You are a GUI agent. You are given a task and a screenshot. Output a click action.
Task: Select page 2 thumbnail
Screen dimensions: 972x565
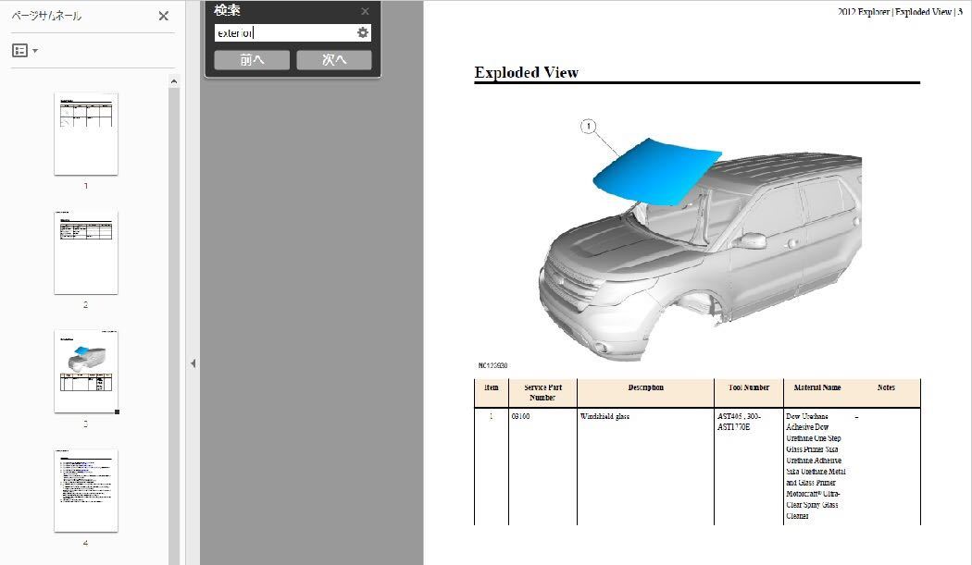(x=85, y=252)
